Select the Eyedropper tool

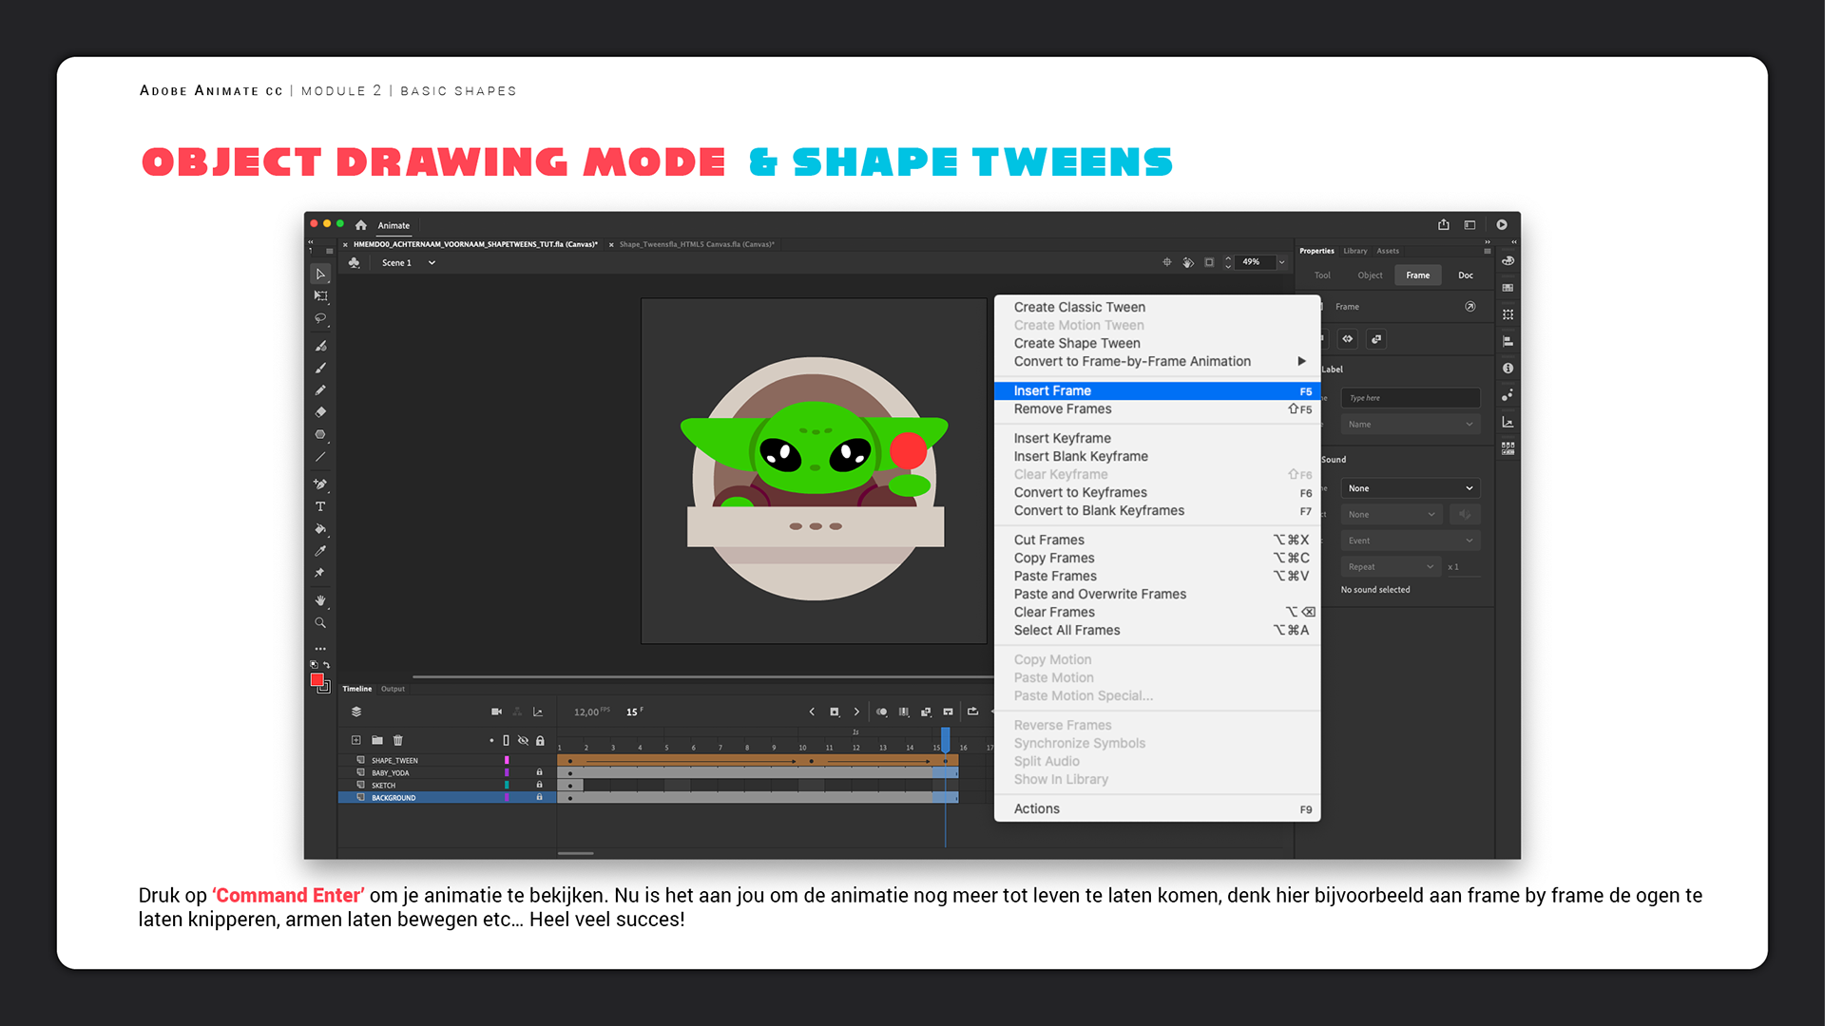coord(320,551)
